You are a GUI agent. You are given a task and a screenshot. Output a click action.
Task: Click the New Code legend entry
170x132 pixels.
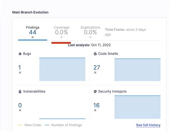pyautogui.click(x=29, y=125)
